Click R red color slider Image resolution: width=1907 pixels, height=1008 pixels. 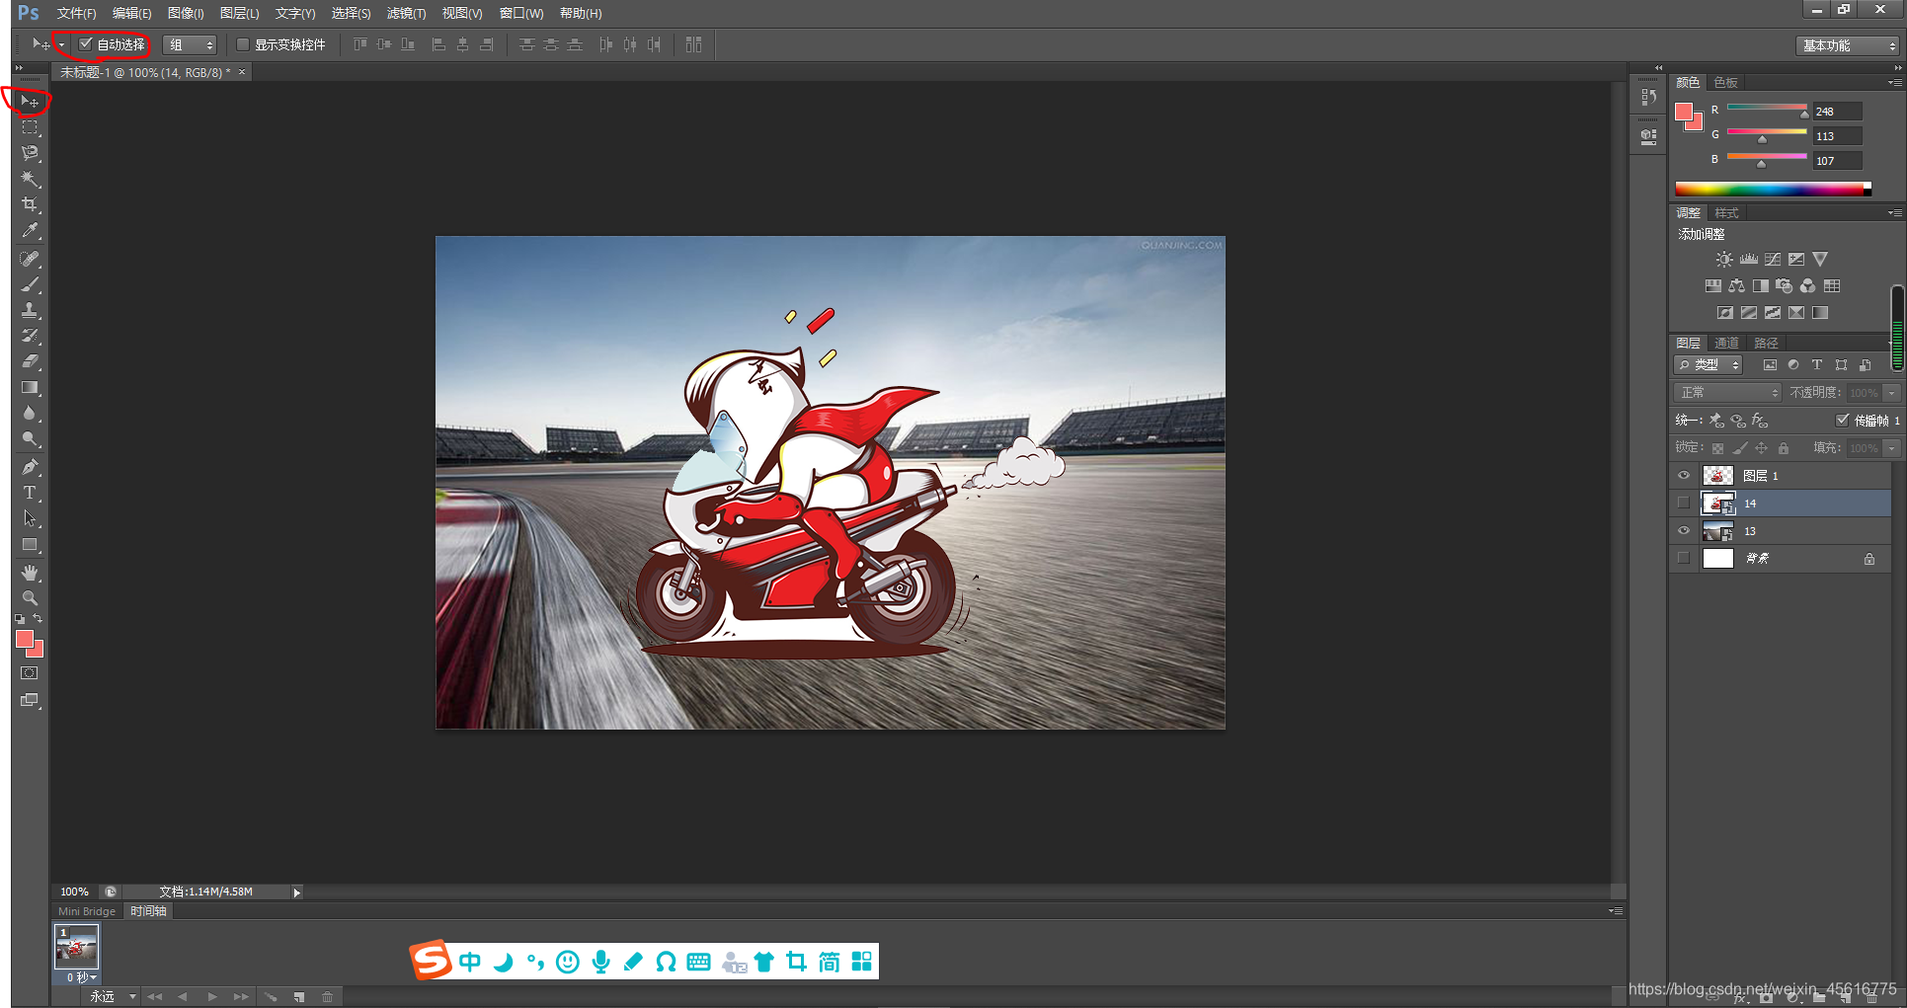(1766, 108)
